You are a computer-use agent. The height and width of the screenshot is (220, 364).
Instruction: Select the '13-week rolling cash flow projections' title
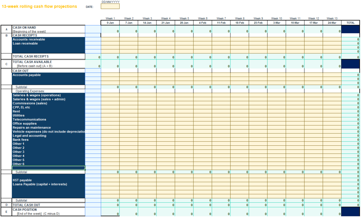(39, 7)
